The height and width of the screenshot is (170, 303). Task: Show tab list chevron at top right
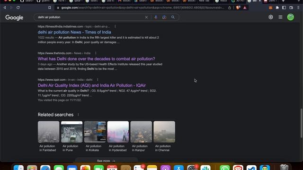pos(299,1)
